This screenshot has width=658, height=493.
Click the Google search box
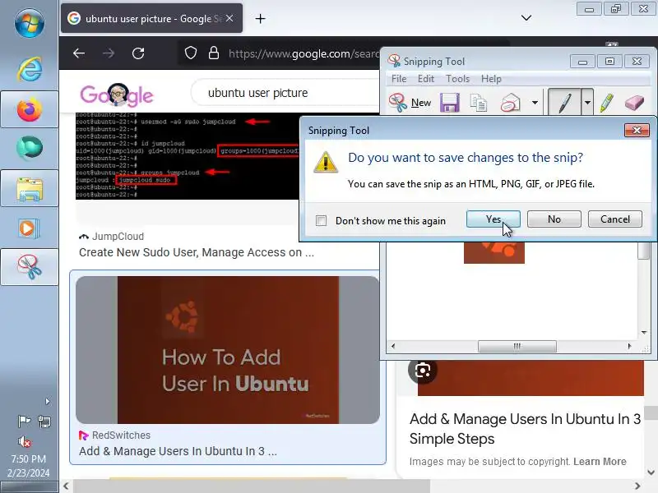pyautogui.click(x=285, y=93)
